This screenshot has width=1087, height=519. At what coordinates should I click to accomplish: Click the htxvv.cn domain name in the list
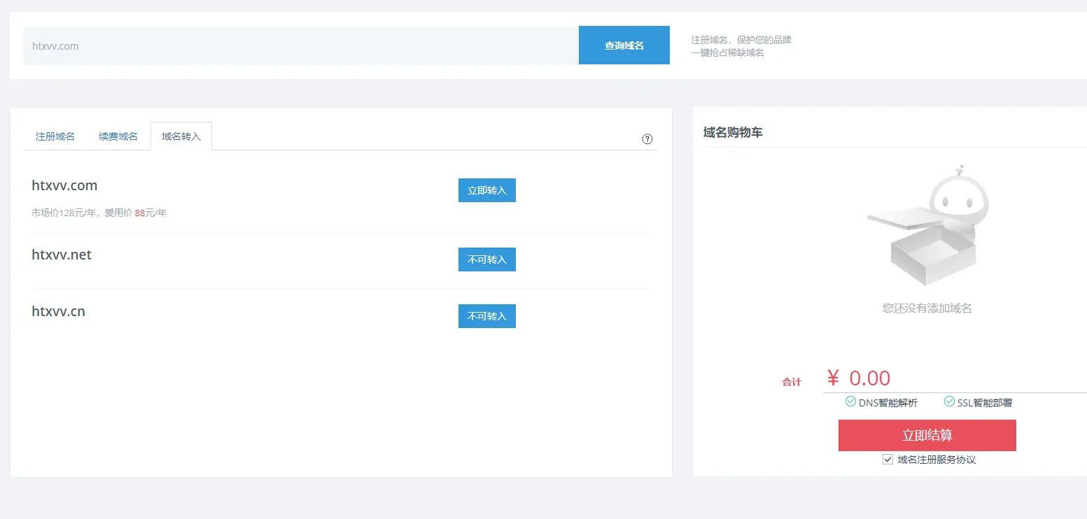click(x=58, y=311)
